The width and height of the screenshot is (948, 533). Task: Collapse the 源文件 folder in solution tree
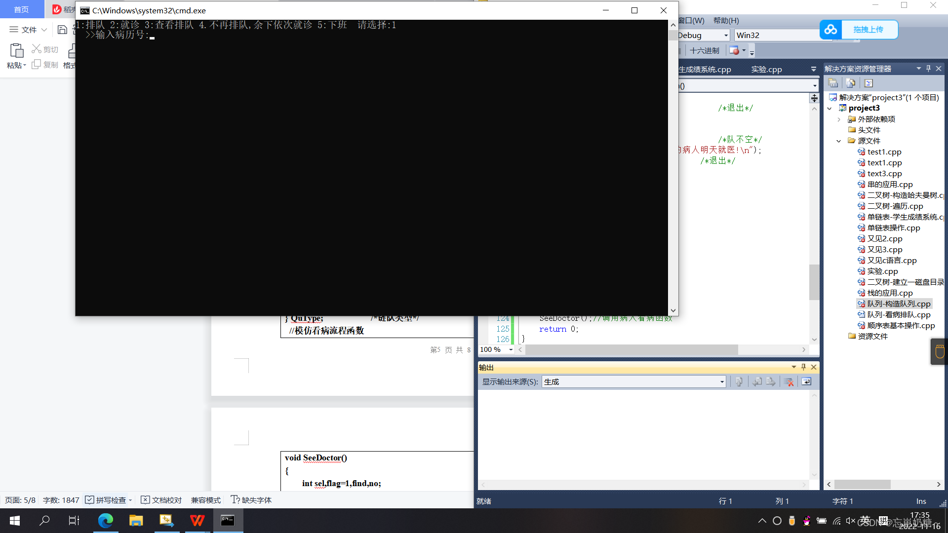tap(838, 141)
